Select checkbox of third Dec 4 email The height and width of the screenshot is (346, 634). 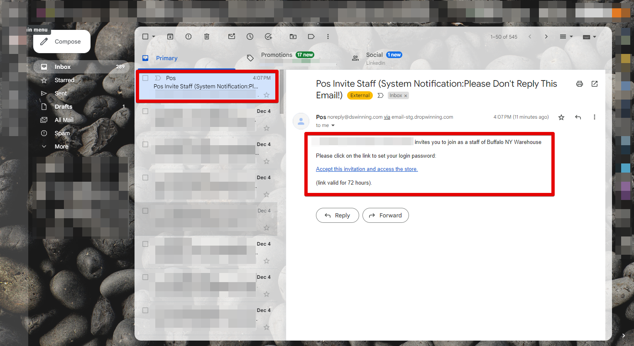[145, 178]
